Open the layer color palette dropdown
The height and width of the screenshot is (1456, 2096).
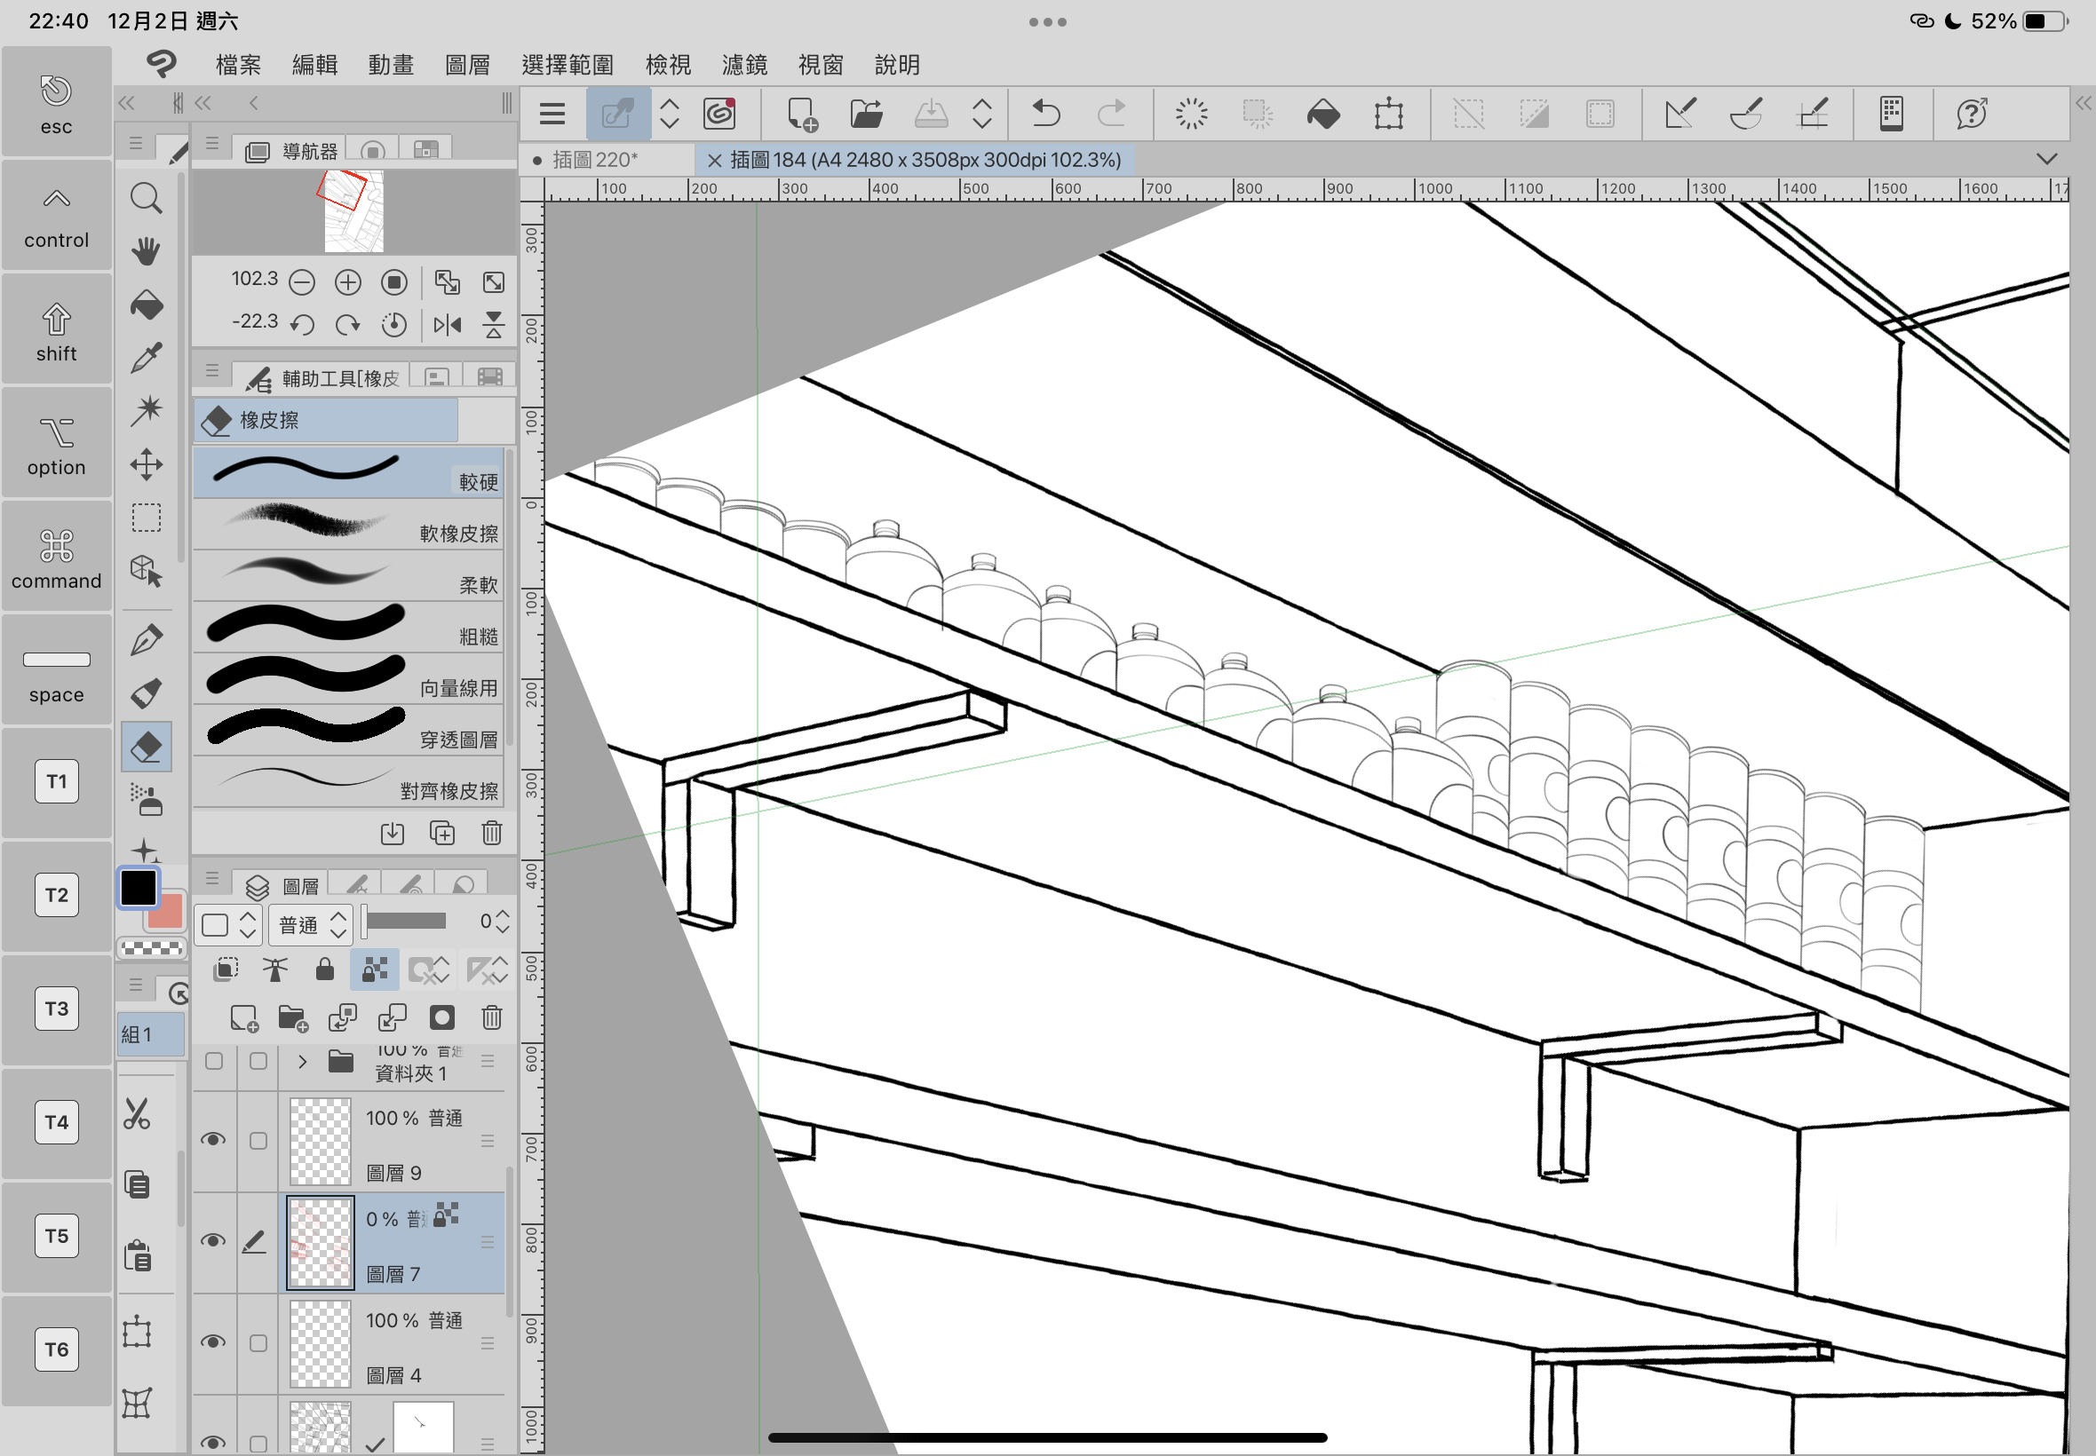pyautogui.click(x=229, y=924)
